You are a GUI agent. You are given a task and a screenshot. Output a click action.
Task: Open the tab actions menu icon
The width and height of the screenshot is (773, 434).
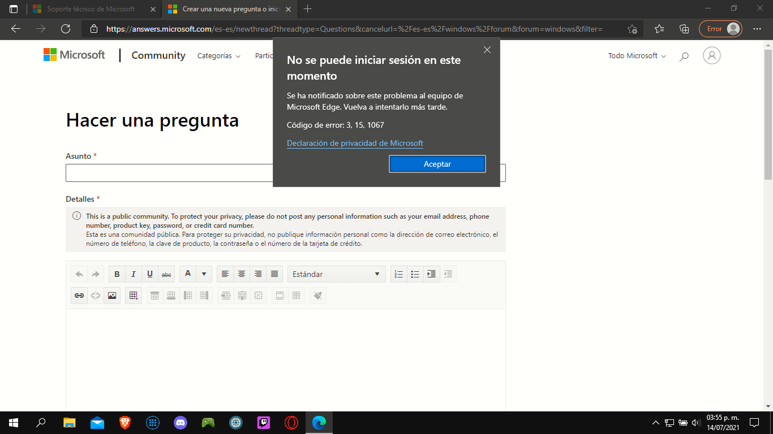coord(14,9)
